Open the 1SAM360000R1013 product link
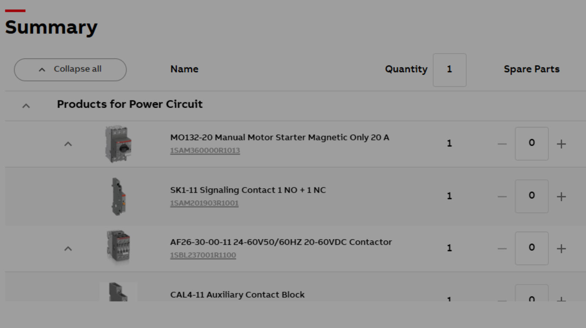 (205, 150)
